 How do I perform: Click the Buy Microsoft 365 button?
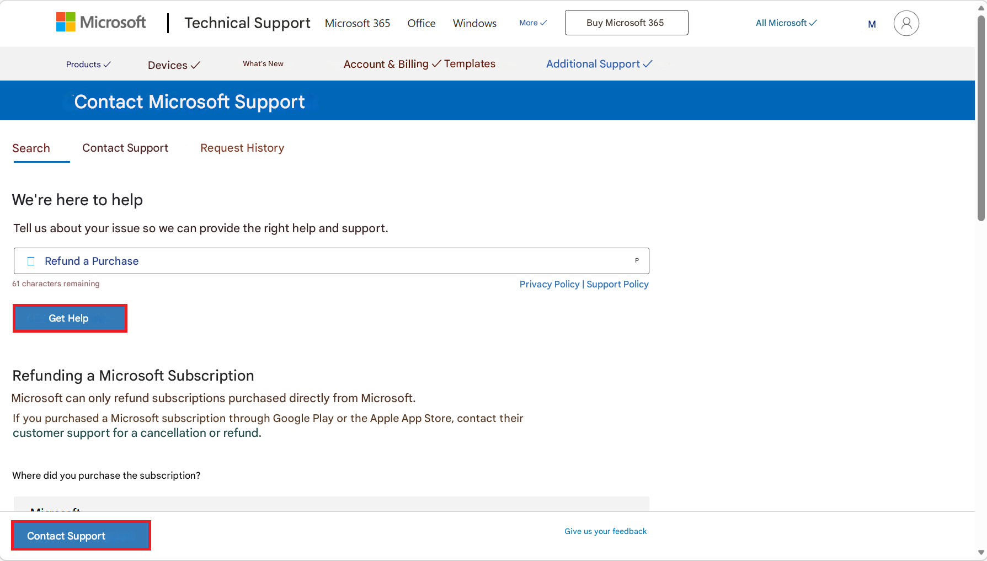tap(626, 23)
